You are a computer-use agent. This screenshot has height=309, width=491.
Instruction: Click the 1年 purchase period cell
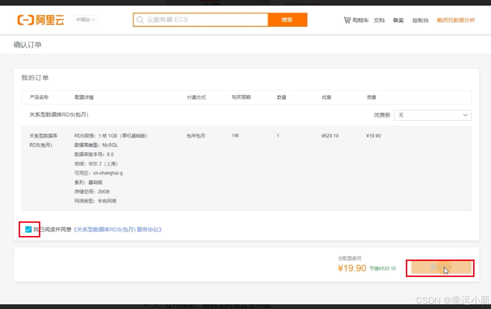(235, 136)
